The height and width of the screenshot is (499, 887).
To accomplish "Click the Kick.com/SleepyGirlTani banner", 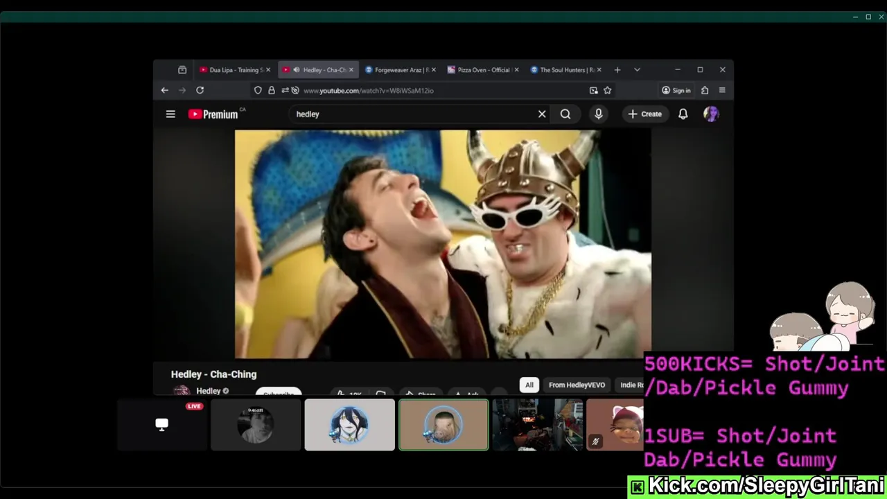I will pyautogui.click(x=757, y=487).
